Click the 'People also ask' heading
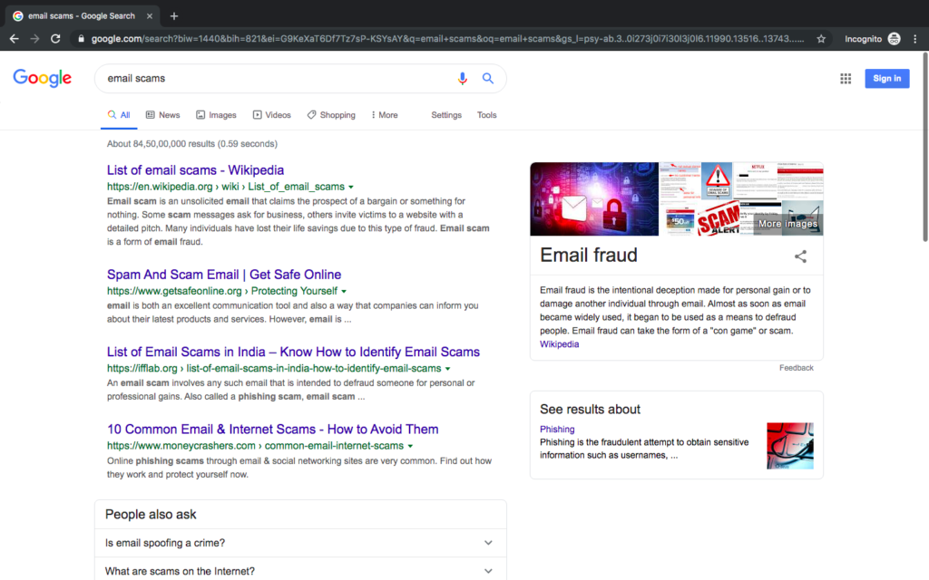Viewport: 929px width, 580px height. 151,515
